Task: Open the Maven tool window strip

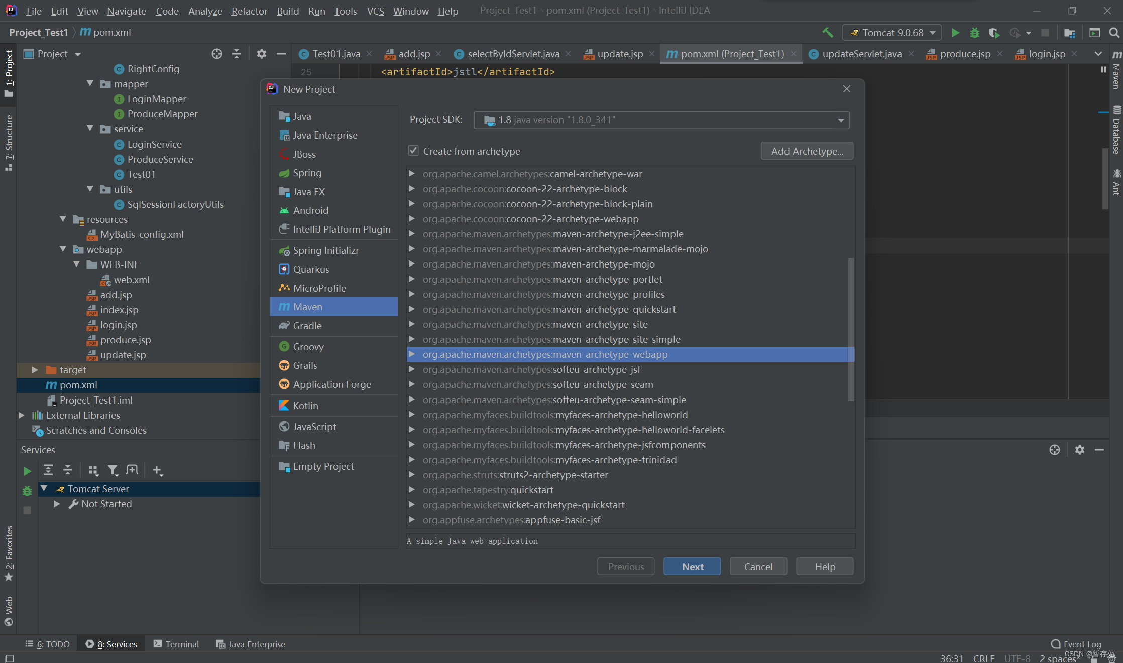Action: [x=1116, y=70]
